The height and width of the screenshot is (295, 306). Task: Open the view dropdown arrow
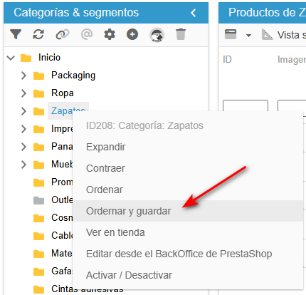pyautogui.click(x=248, y=36)
